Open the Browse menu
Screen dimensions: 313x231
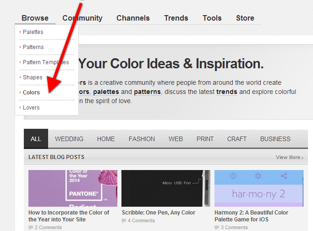[35, 18]
